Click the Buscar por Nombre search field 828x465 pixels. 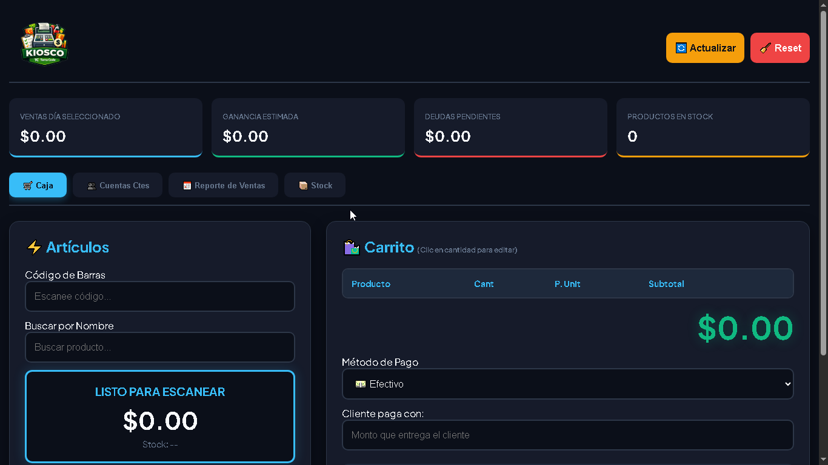coord(159,348)
